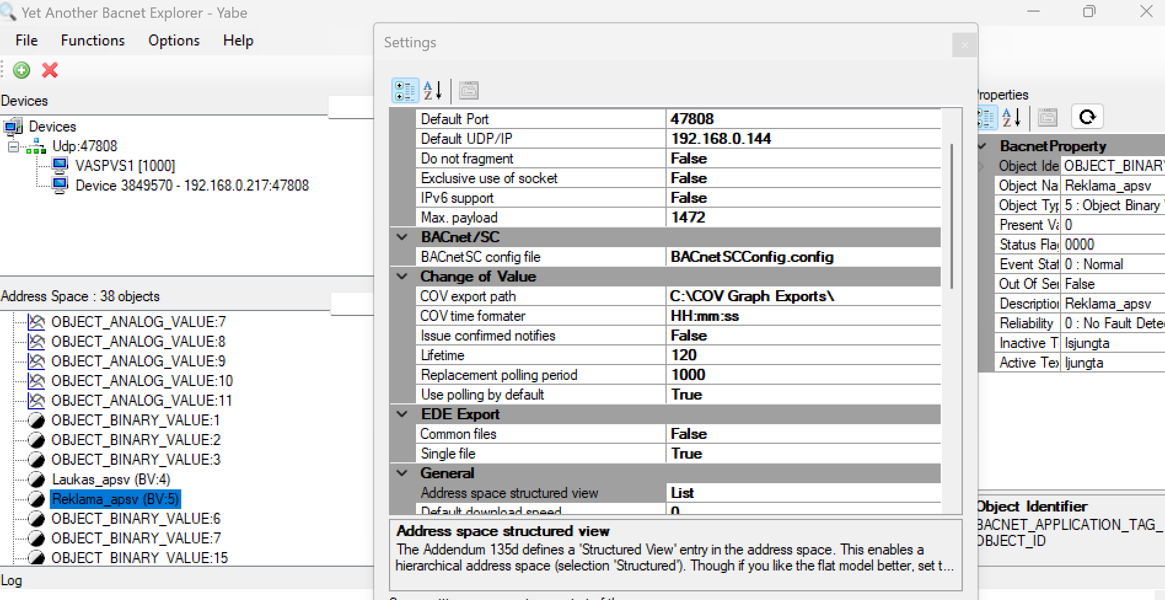Click Alphabetical sort icon in Properties panel

(1012, 117)
